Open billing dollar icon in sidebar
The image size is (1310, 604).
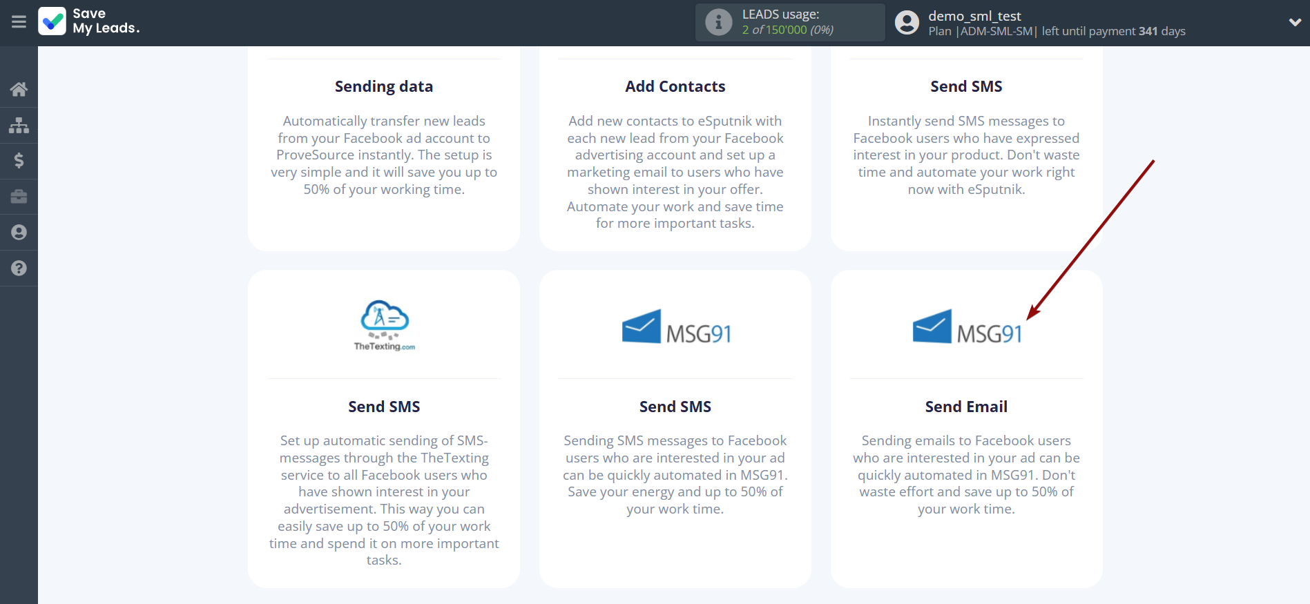[x=19, y=161]
